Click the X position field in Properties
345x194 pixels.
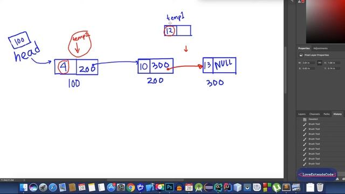(x=308, y=68)
